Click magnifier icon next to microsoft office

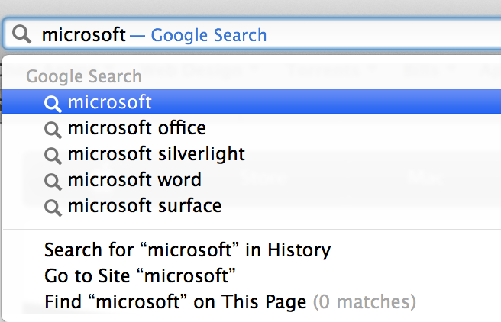[x=53, y=129]
